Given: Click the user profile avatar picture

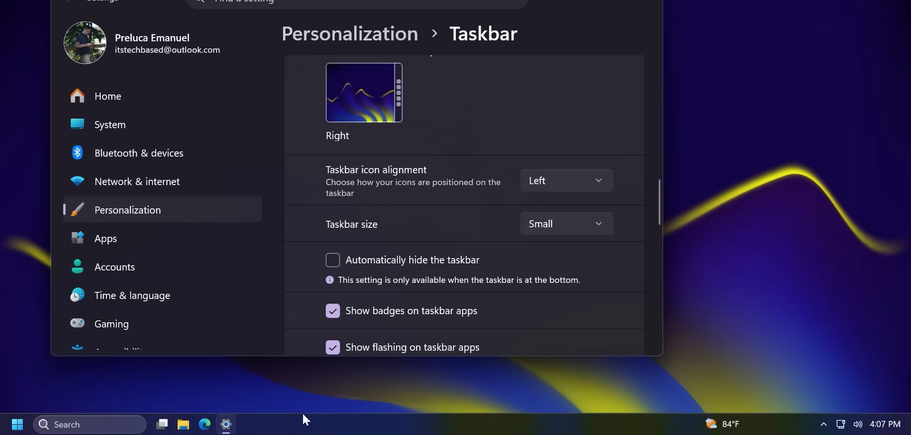Looking at the screenshot, I should (85, 43).
